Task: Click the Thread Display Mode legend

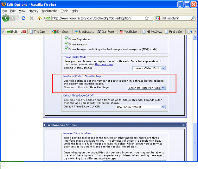Action: pyautogui.click(x=75, y=57)
